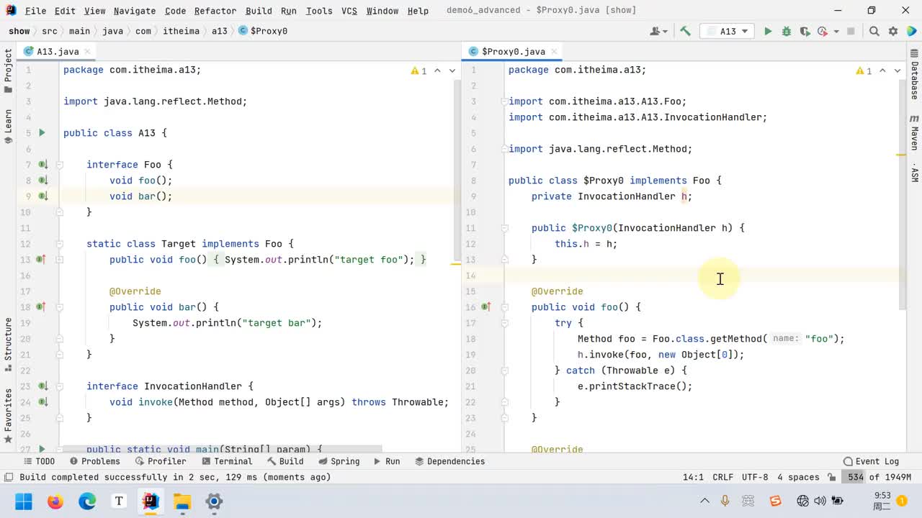Run with Coverage shield icon
922x518 pixels.
(x=805, y=31)
